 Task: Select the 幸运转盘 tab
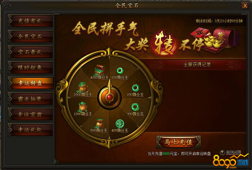[30, 83]
